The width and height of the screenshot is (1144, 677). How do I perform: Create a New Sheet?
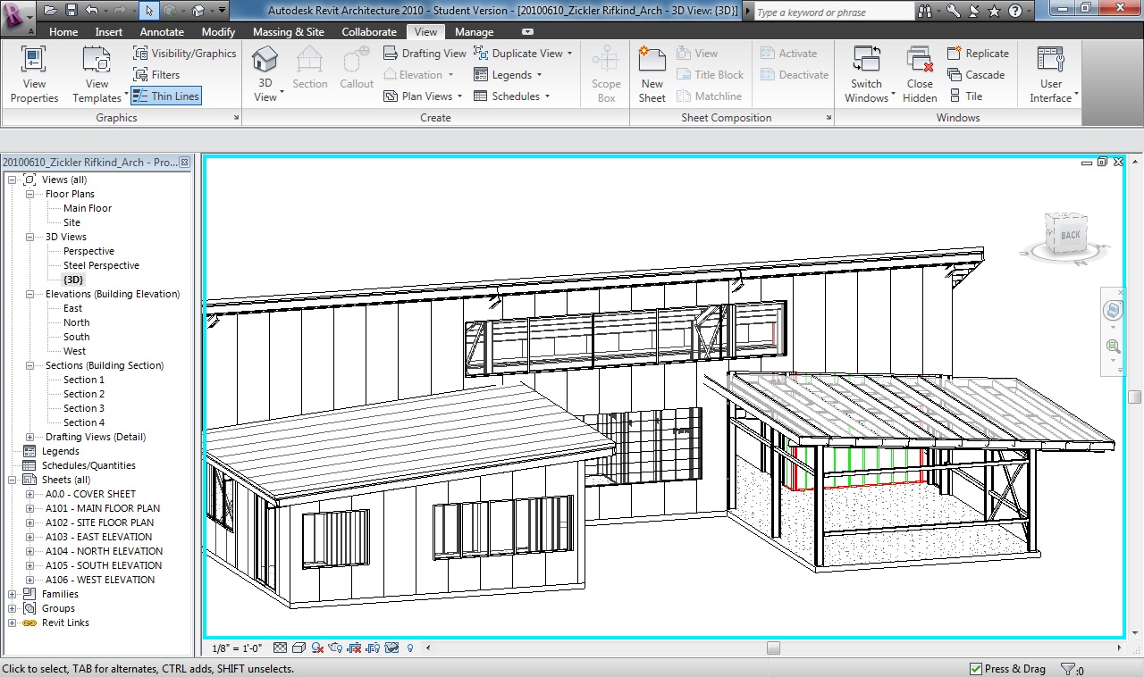[x=652, y=74]
